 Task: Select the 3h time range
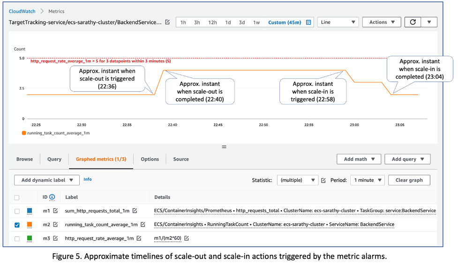197,22
